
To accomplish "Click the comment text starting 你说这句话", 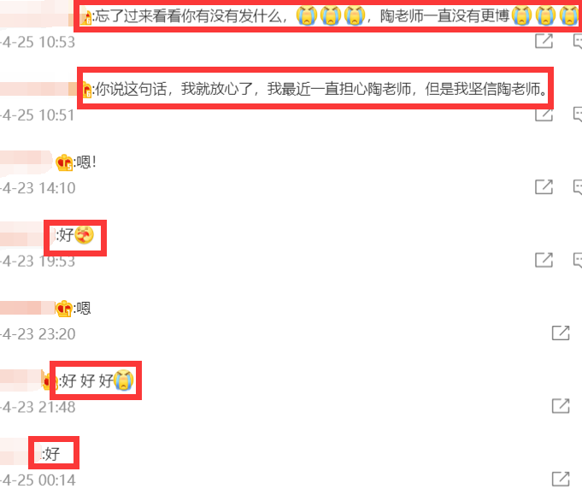I will click(321, 89).
